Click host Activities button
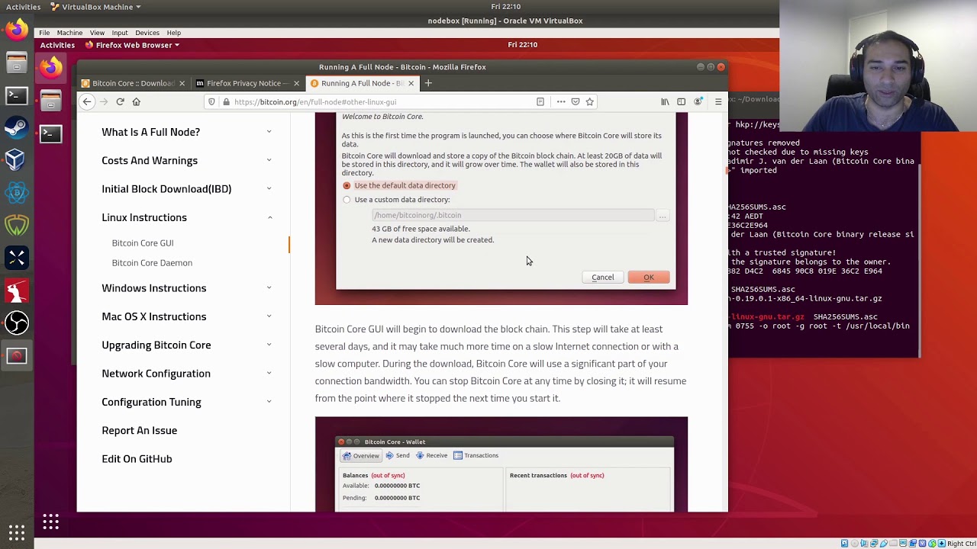This screenshot has width=977, height=549. (23, 7)
